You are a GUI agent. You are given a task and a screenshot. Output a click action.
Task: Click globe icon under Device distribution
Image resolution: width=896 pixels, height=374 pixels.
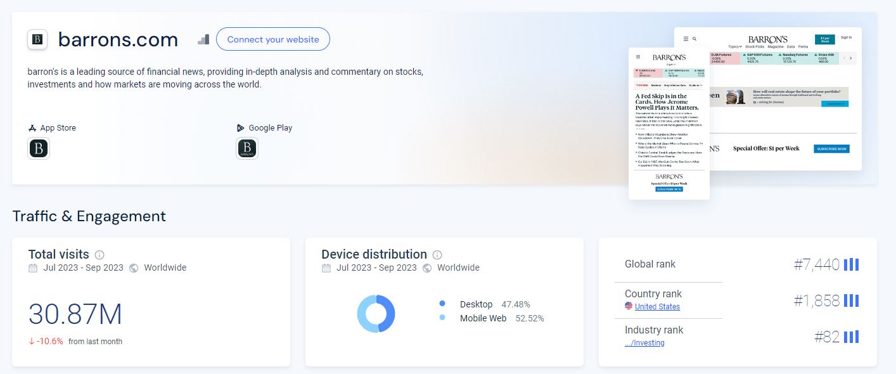427,268
